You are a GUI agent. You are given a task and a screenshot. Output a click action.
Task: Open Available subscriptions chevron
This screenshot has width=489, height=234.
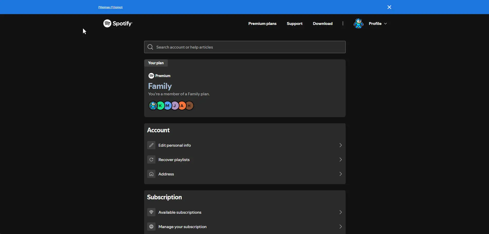coord(340,212)
